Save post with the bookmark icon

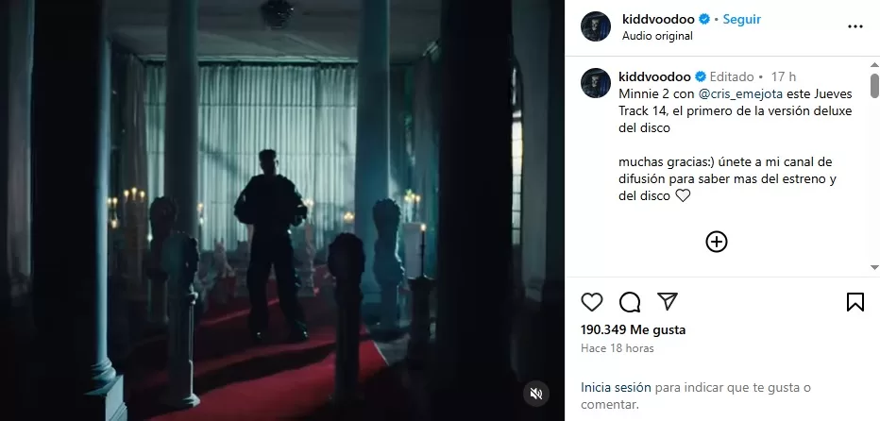tap(855, 302)
